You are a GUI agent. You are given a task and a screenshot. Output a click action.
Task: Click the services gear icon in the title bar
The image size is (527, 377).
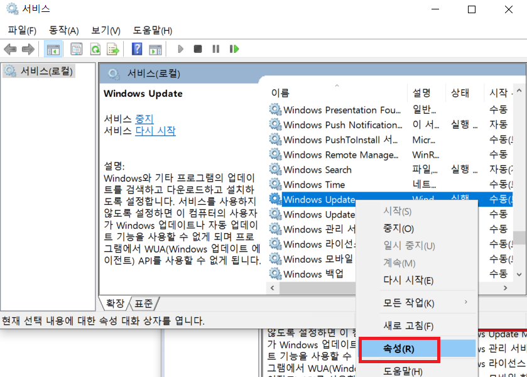tap(13, 9)
